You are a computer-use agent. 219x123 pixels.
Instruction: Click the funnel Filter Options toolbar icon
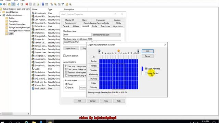63,4
